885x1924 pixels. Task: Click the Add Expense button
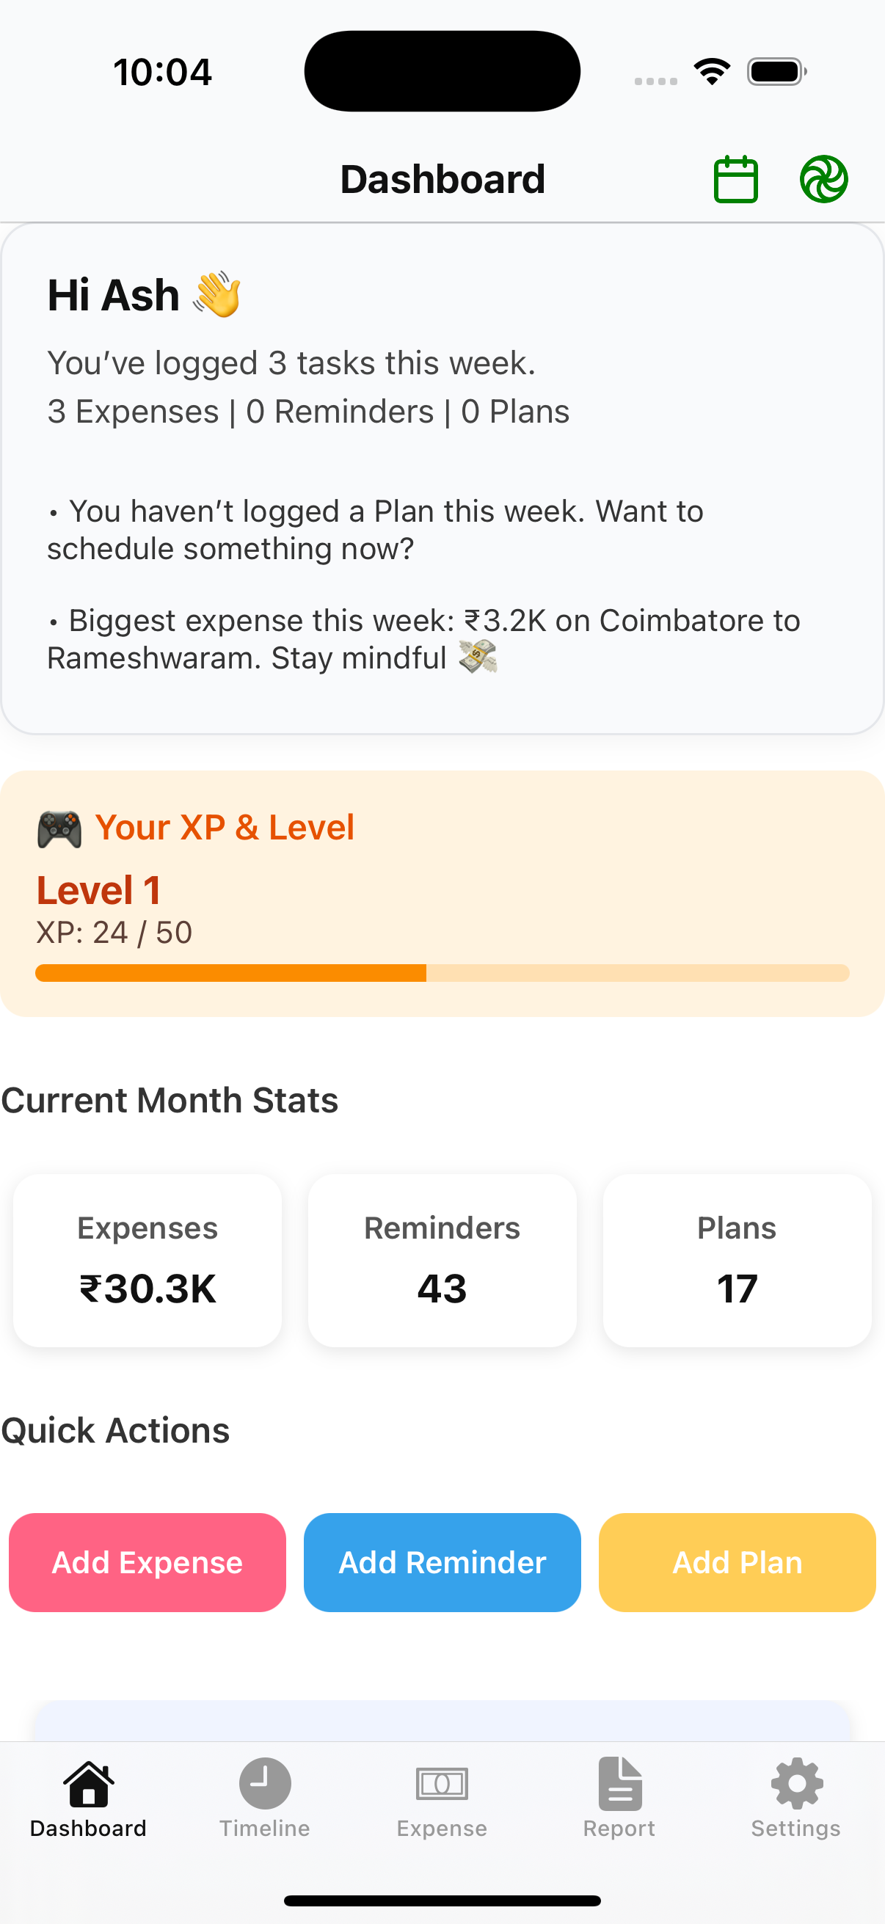point(147,1562)
